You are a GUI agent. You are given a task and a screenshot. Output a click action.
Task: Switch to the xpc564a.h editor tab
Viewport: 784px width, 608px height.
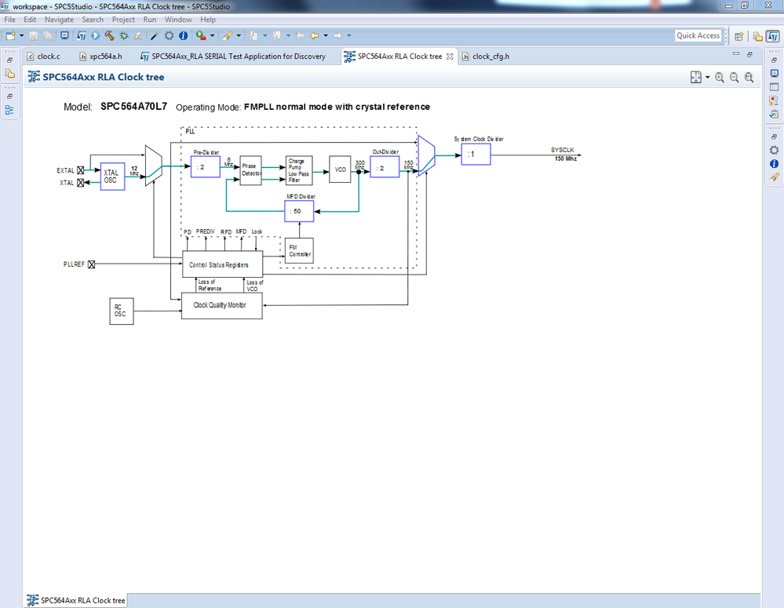pos(100,56)
